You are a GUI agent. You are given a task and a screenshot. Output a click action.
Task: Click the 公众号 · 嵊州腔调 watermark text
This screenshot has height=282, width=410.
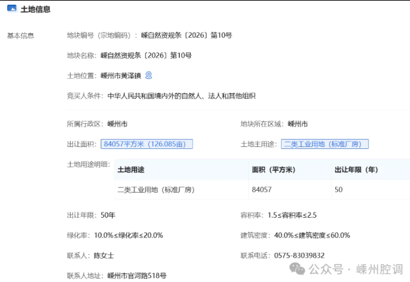[x=356, y=269]
